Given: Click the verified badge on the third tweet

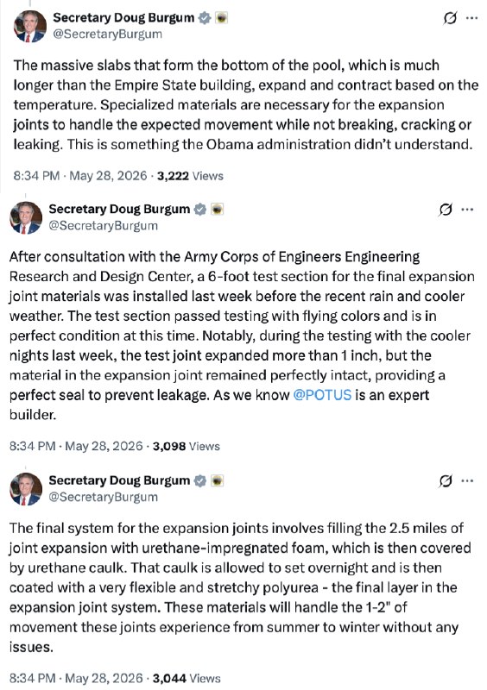Looking at the screenshot, I should [x=200, y=481].
